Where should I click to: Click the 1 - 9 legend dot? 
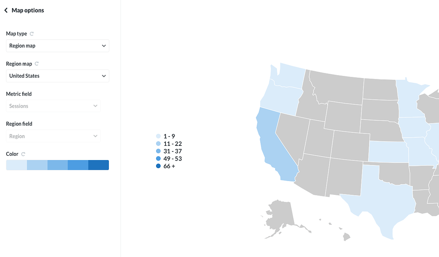point(158,136)
